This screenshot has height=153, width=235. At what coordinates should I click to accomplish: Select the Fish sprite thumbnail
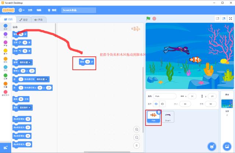click(x=153, y=117)
